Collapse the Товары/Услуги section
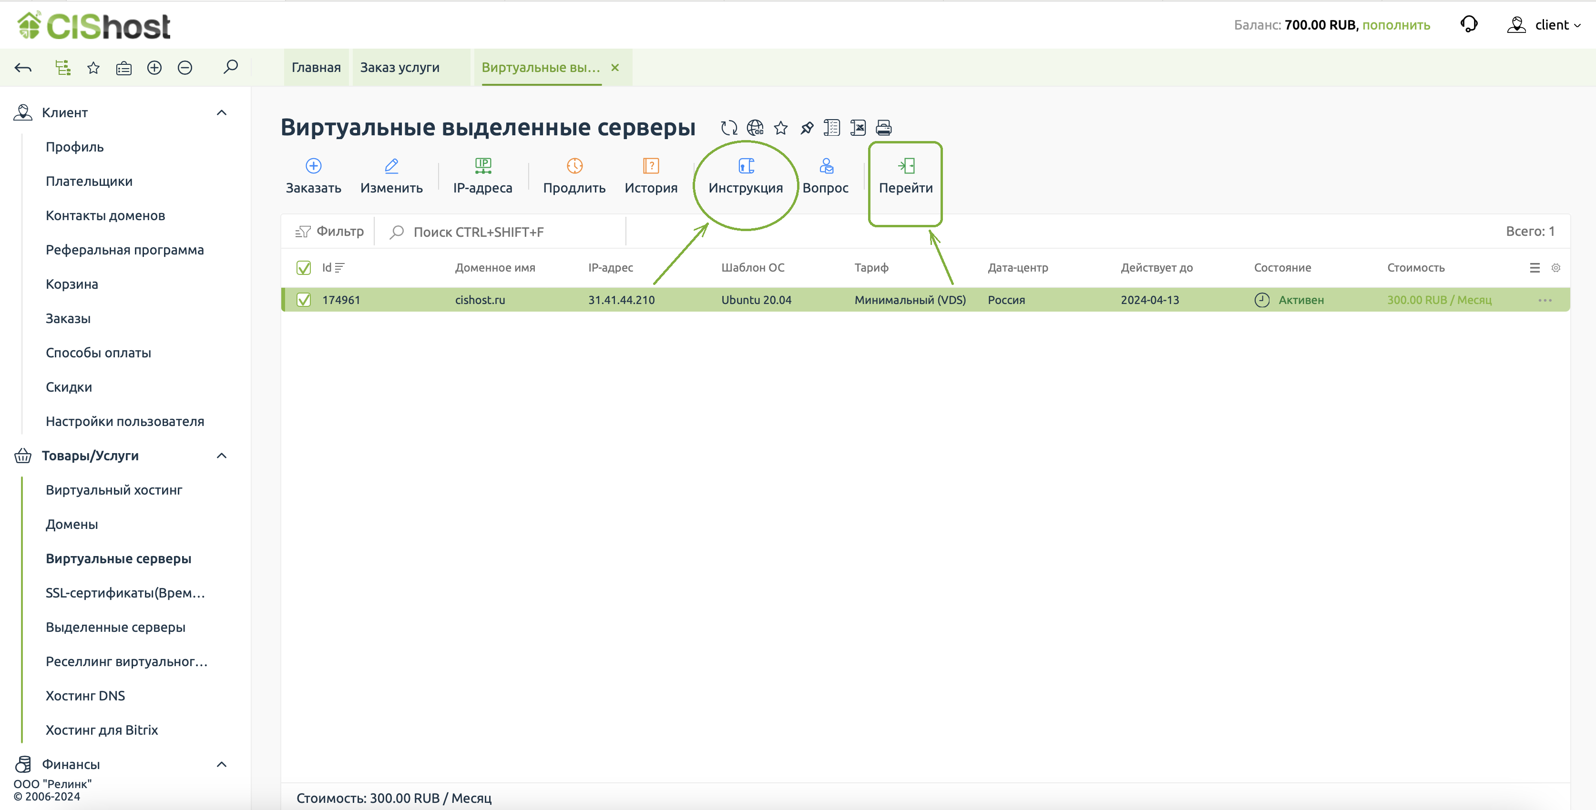 point(222,456)
